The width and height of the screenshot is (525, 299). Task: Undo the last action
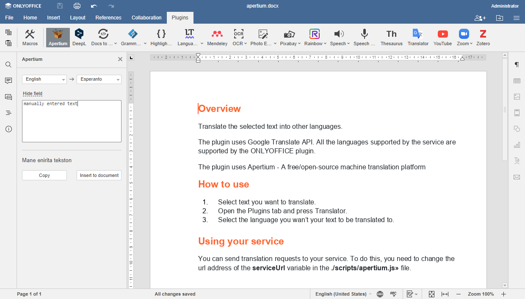[94, 6]
